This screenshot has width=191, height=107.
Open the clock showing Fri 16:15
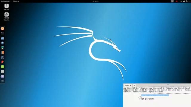pos(95,1)
